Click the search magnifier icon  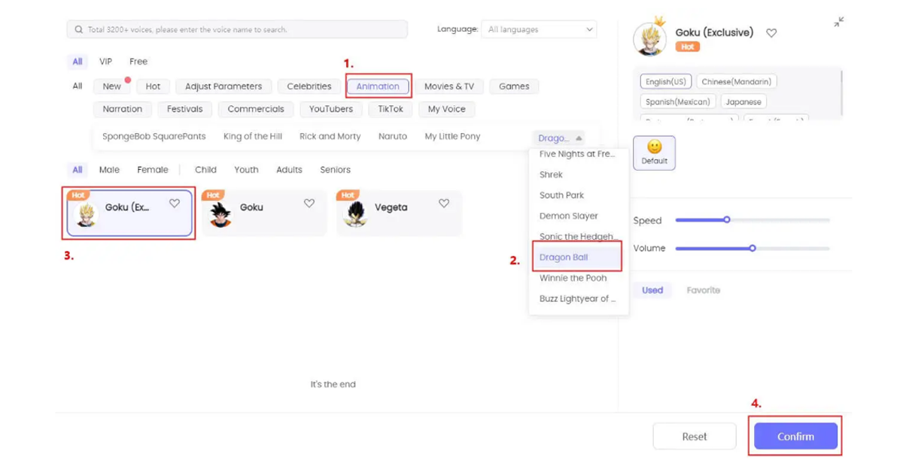(78, 30)
